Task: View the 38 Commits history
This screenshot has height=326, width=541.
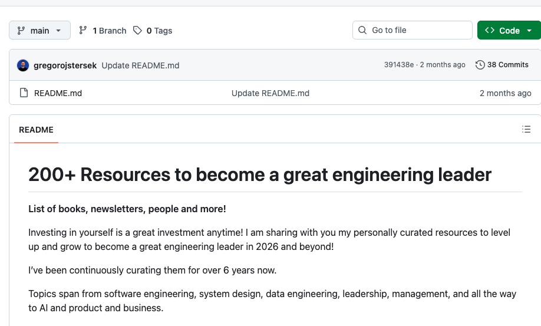Action: [502, 65]
